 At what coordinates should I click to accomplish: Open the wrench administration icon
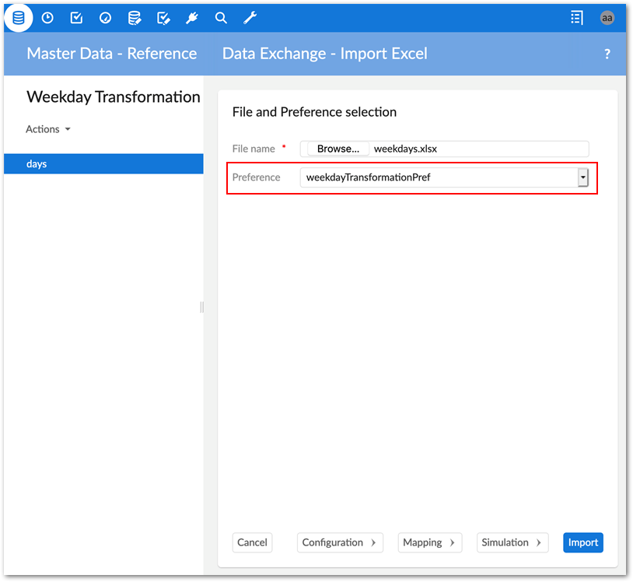click(x=250, y=17)
